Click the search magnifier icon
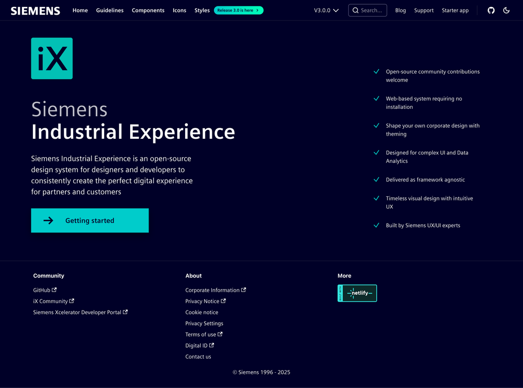The image size is (523, 388). pyautogui.click(x=356, y=10)
